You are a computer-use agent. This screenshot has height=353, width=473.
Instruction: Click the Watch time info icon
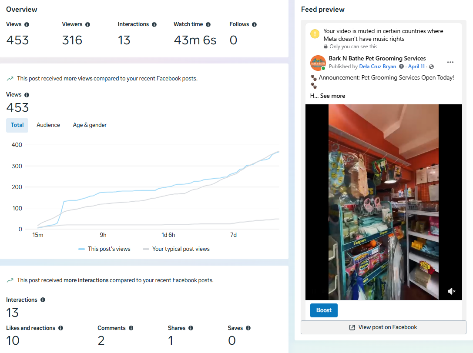pos(208,24)
